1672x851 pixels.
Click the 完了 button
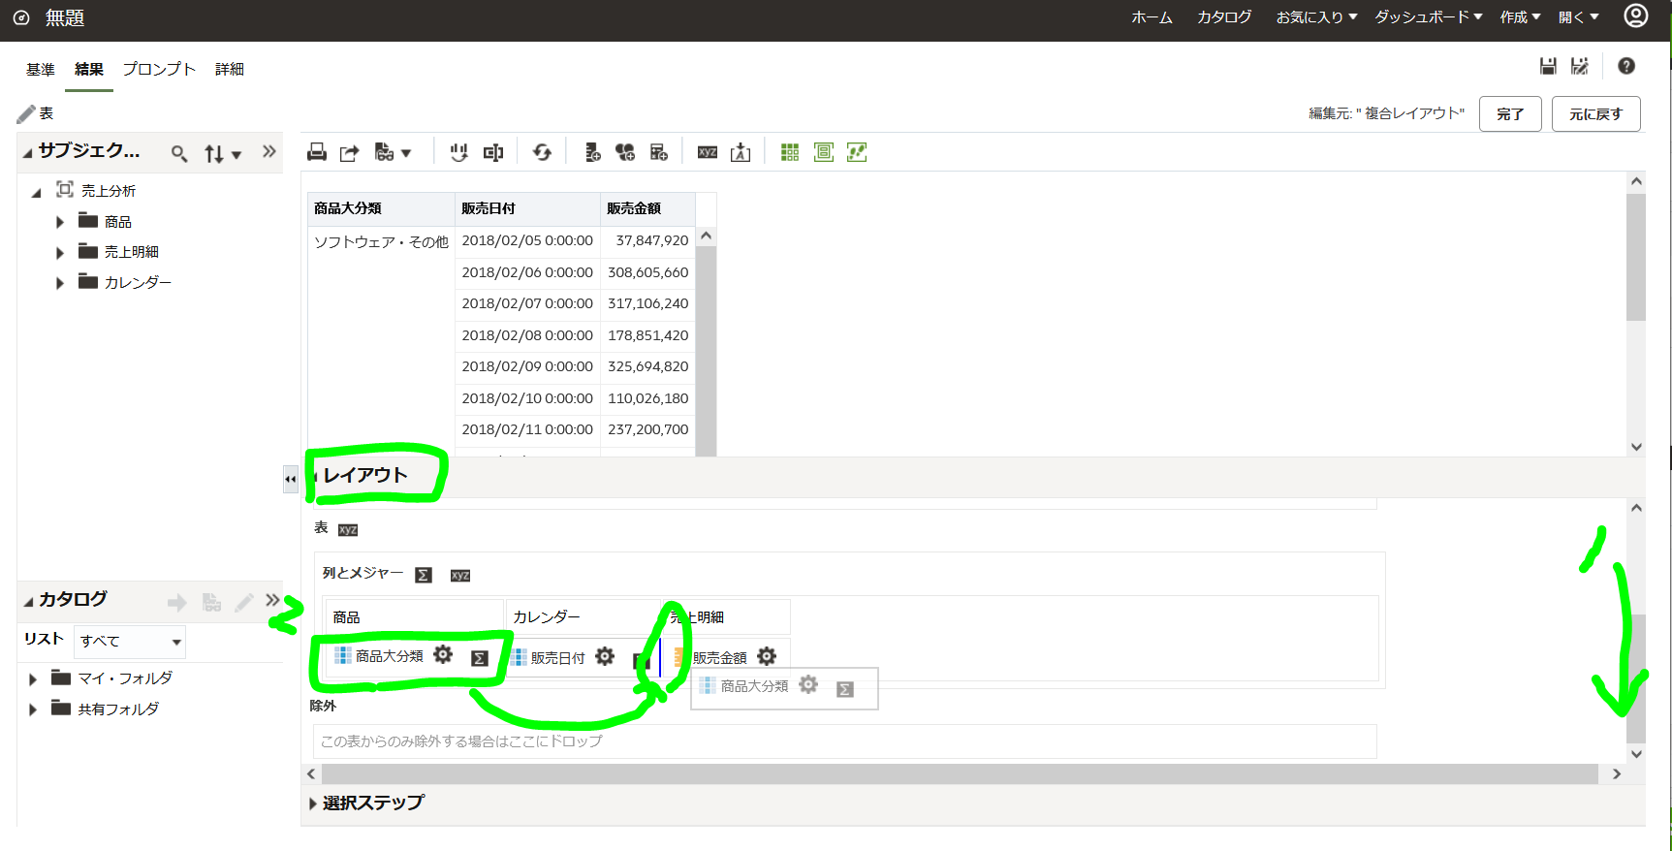point(1510,113)
